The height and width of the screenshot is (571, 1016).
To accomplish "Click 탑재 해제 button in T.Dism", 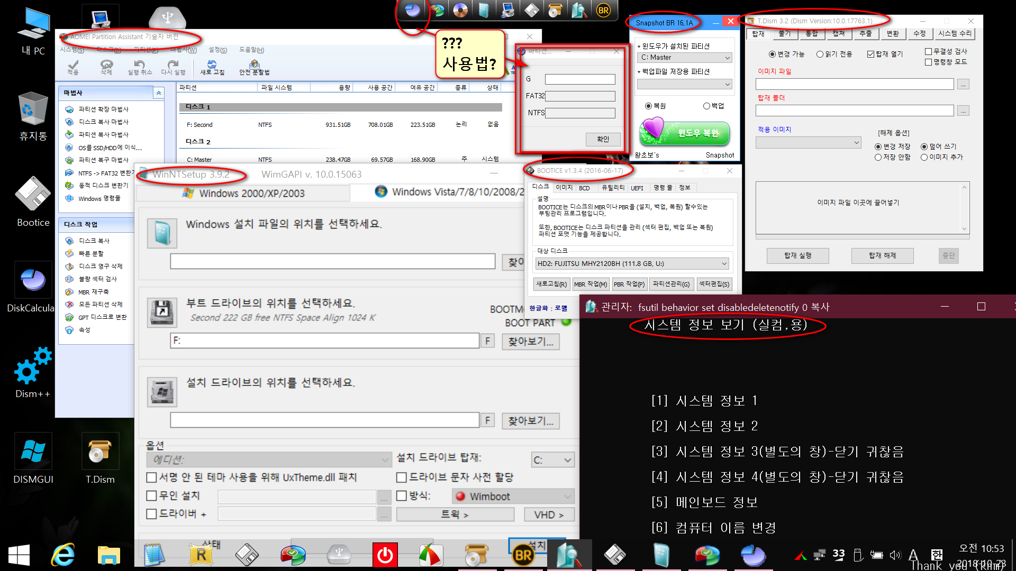I will 882,256.
